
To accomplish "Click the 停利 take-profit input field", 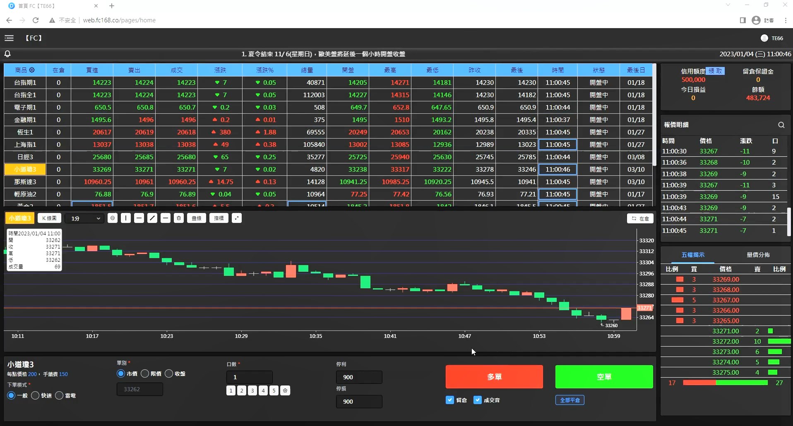I will pos(359,377).
